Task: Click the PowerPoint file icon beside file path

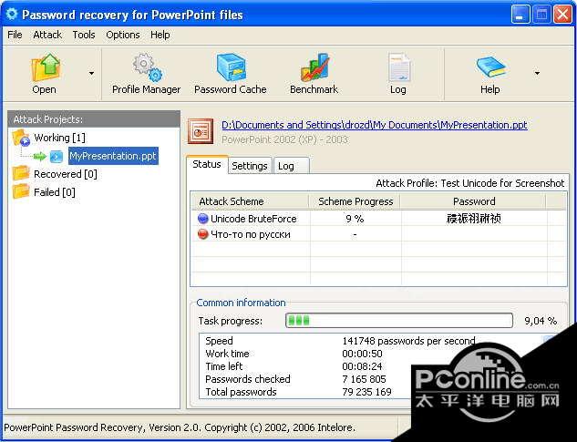Action: click(x=201, y=131)
